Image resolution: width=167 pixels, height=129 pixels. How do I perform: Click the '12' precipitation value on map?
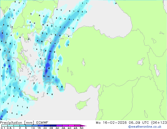(x=50, y=60)
